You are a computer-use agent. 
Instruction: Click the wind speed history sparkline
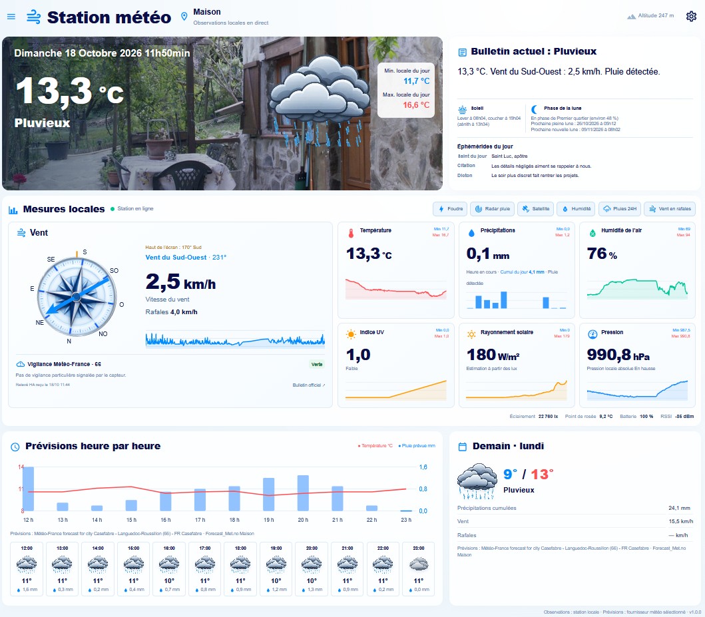coord(235,339)
